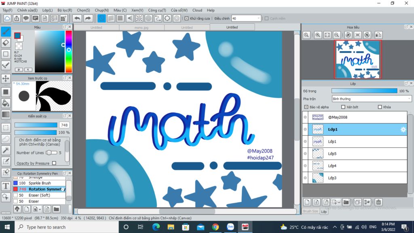
Task: Click the brush size value field 748
Action: pos(64,125)
